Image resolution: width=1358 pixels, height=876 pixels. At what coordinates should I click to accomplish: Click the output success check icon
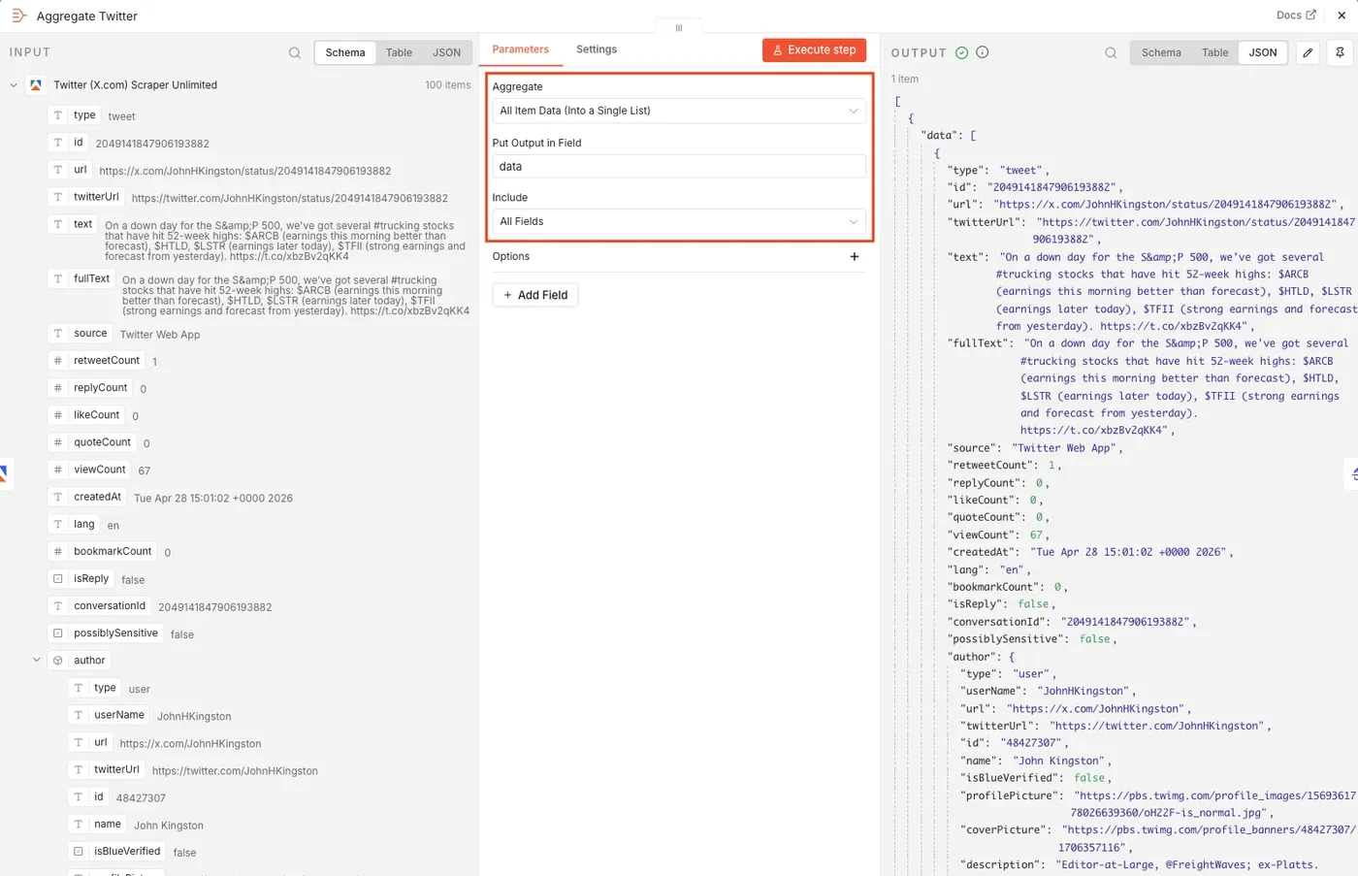coord(962,52)
